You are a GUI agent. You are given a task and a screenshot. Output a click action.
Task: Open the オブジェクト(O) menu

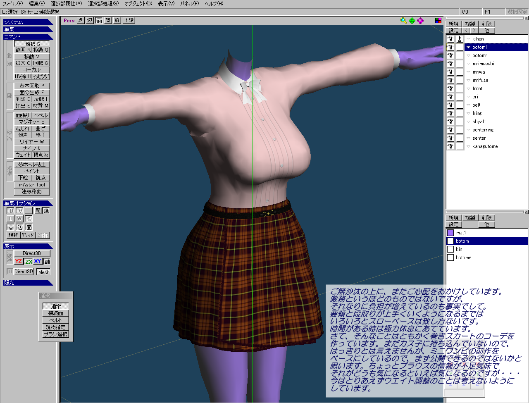tap(138, 4)
